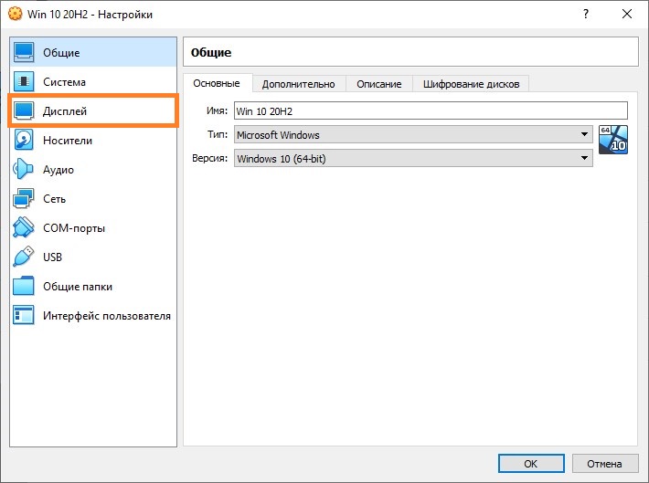
Task: Switch to the Дополнительно tab
Action: click(298, 84)
